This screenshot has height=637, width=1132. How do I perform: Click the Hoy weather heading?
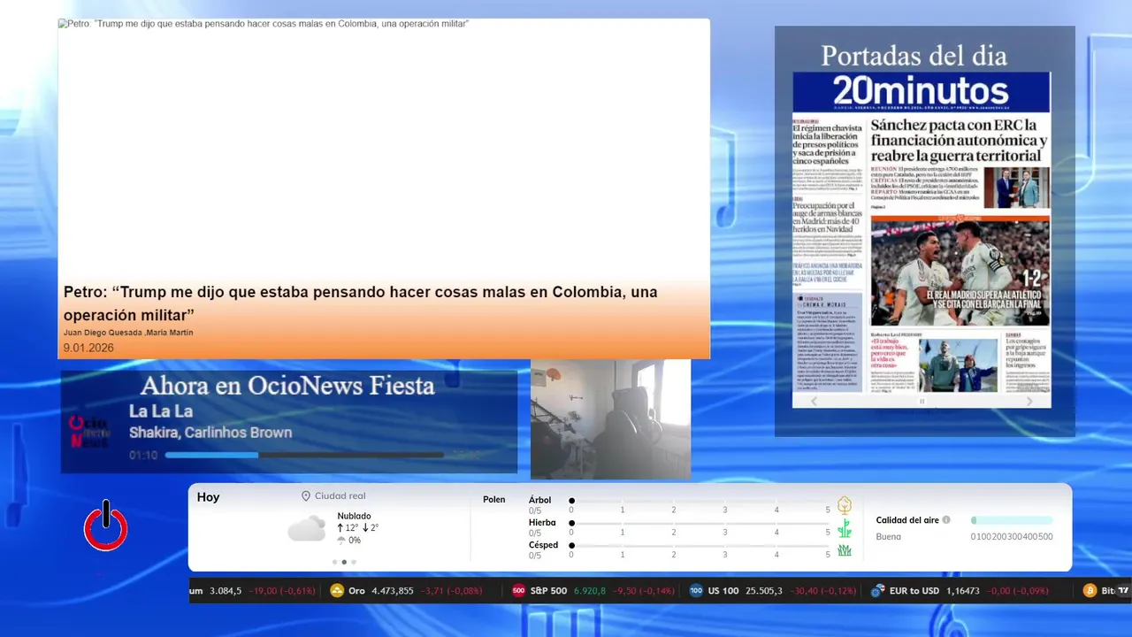click(x=208, y=497)
